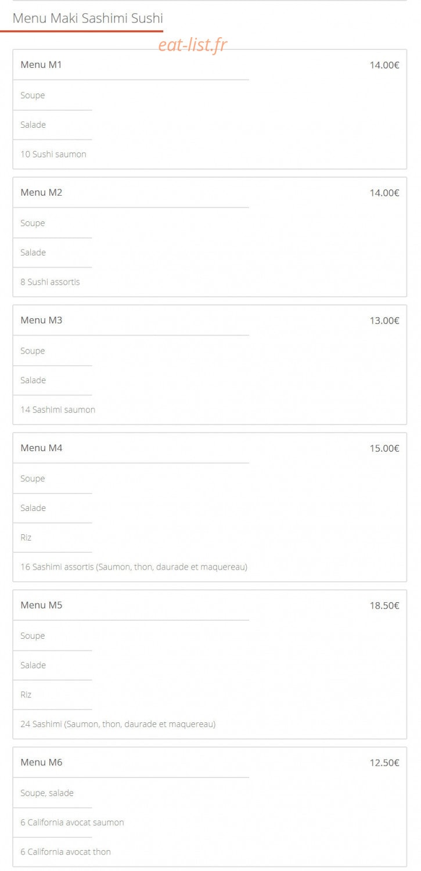This screenshot has height=871, width=421.
Task: Choose the 16 Sashimi assortis item
Action: pyautogui.click(x=134, y=567)
